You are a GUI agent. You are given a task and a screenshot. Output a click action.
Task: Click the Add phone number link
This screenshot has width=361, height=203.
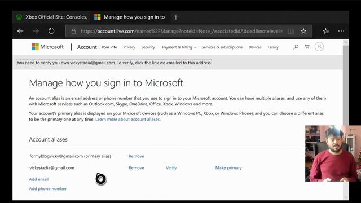(x=47, y=188)
